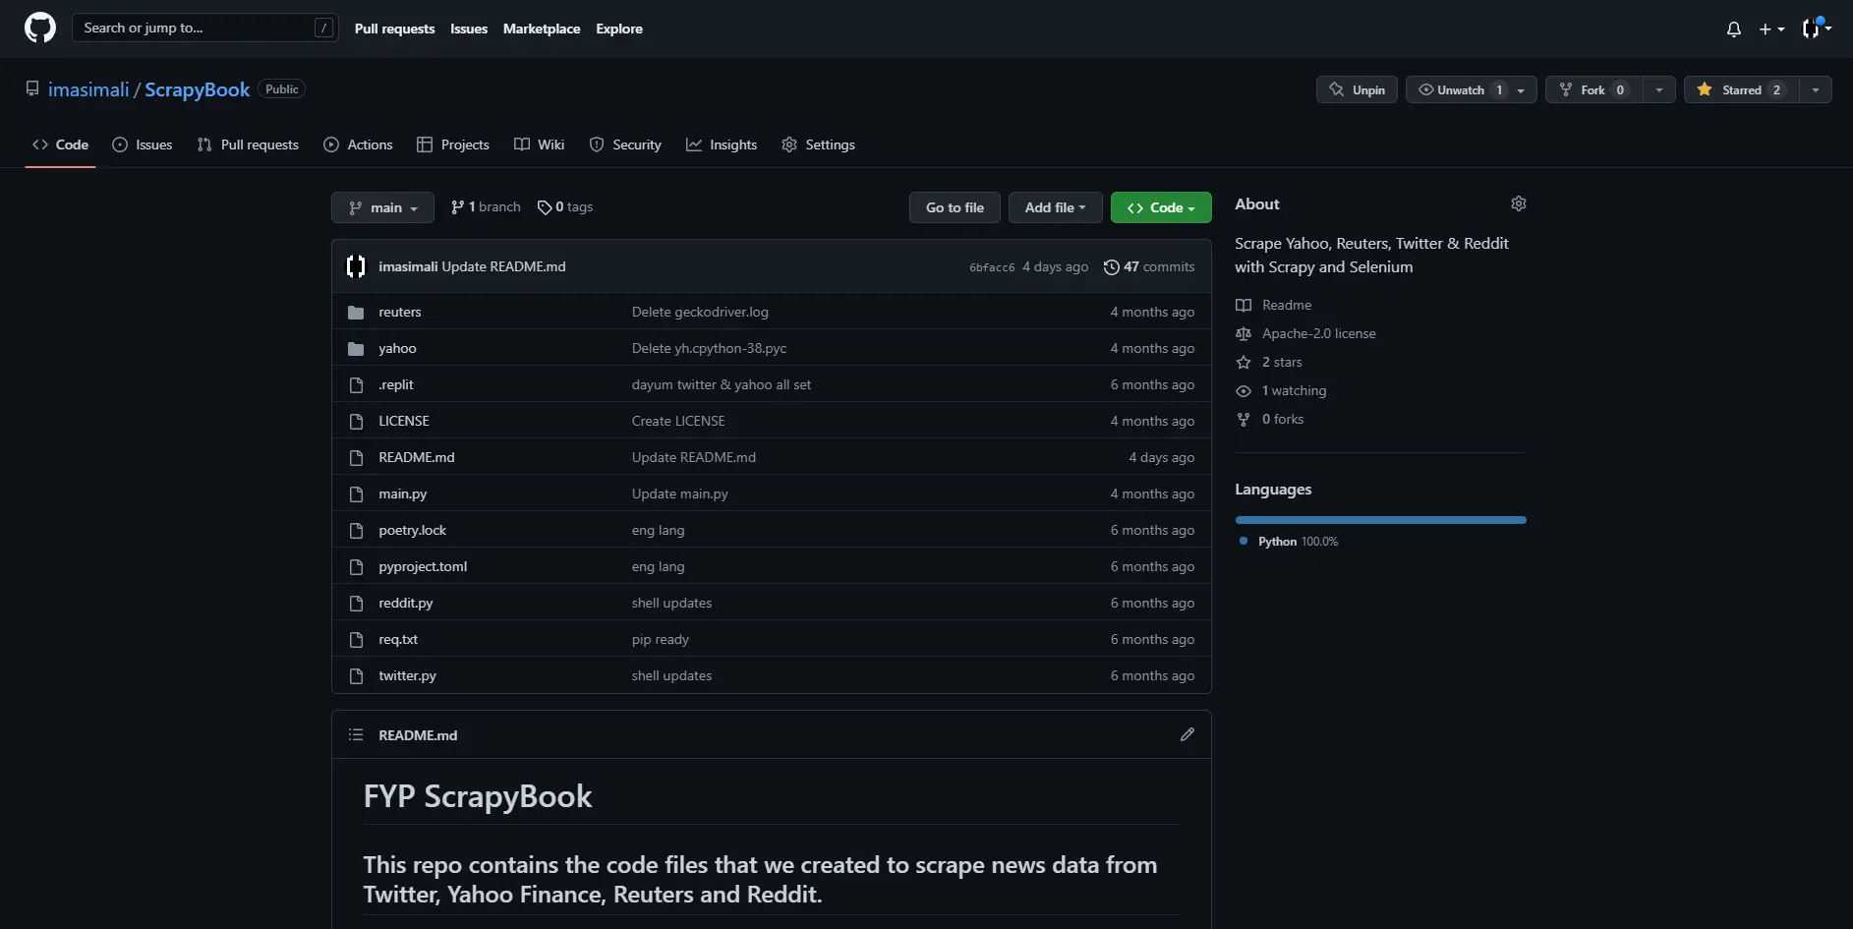1853x929 pixels.
Task: Open the ScrapyBook repository name link
Action: tap(198, 89)
